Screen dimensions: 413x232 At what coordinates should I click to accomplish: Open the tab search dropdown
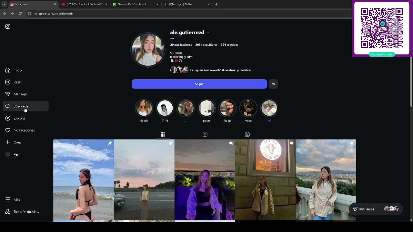click(x=4, y=4)
